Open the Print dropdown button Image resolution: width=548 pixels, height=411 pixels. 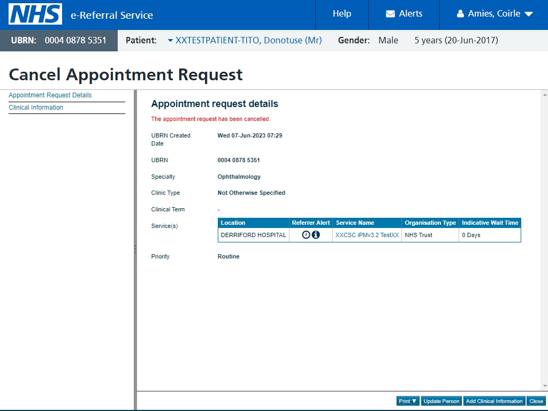coord(407,401)
